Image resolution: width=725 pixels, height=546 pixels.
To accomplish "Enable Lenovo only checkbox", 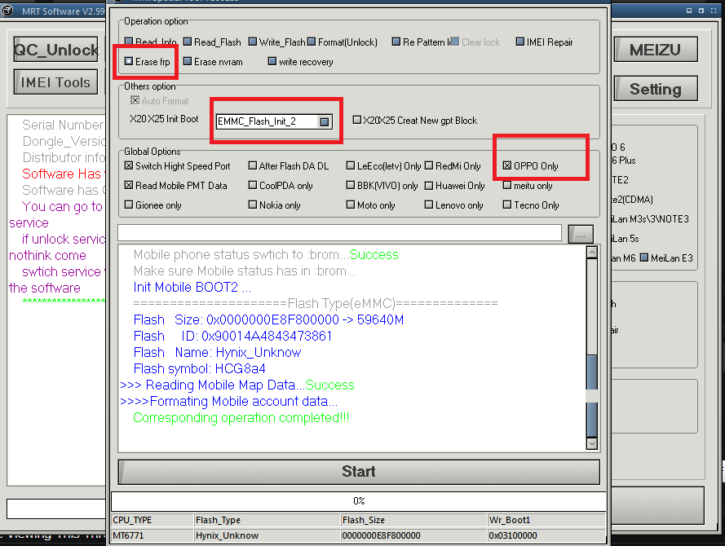I will pos(429,205).
